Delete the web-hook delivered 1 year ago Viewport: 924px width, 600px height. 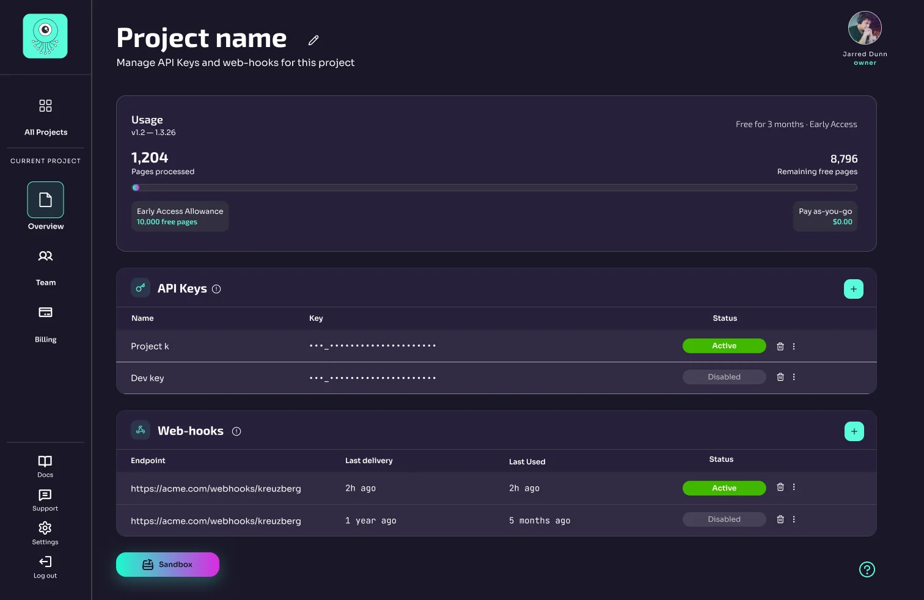tap(780, 519)
